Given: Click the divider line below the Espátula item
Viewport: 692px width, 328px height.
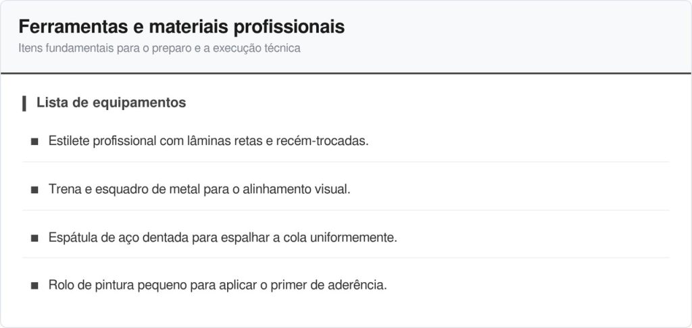Looking at the screenshot, I should (x=346, y=258).
